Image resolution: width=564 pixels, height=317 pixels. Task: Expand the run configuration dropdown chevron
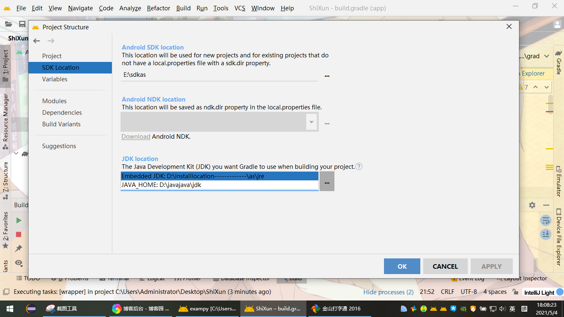point(547,56)
